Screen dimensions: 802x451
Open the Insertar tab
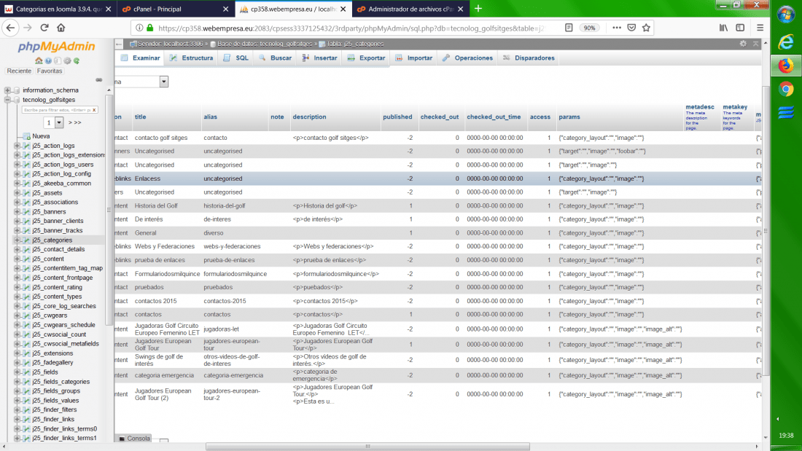point(319,58)
